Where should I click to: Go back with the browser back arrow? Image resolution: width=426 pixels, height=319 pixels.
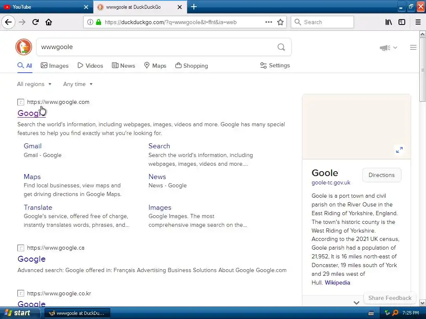tap(8, 22)
